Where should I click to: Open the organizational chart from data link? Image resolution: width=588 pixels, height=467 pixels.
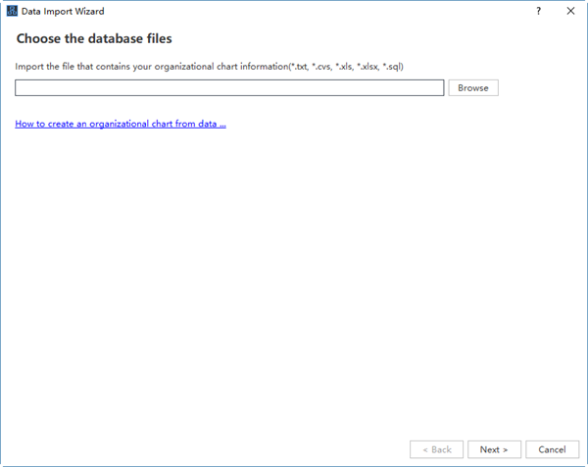(x=121, y=125)
